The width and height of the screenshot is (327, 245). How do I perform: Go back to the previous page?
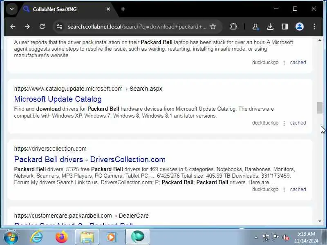(x=13, y=27)
